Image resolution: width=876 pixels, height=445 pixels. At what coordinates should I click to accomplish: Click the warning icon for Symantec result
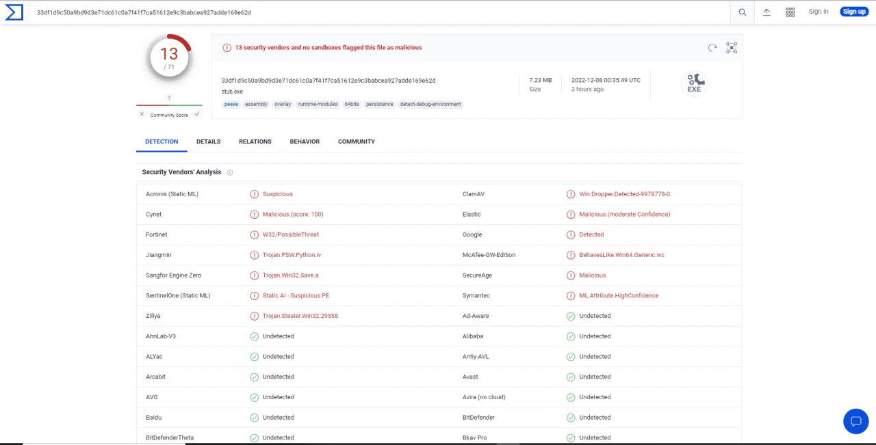571,296
